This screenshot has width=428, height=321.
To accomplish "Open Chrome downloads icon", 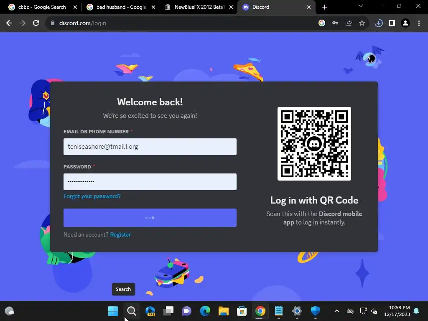I will [x=379, y=23].
